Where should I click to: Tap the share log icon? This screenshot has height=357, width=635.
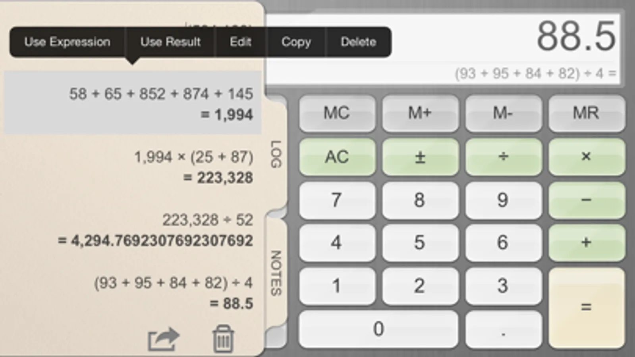[x=164, y=339]
